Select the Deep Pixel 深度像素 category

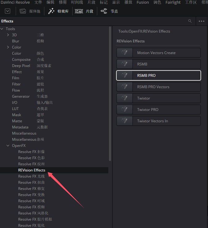coord(32,66)
